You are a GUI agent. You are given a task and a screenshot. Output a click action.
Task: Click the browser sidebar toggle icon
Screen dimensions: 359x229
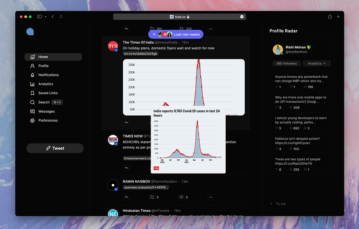click(x=39, y=17)
